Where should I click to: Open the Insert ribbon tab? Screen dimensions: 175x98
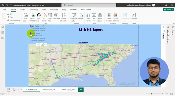(23, 9)
